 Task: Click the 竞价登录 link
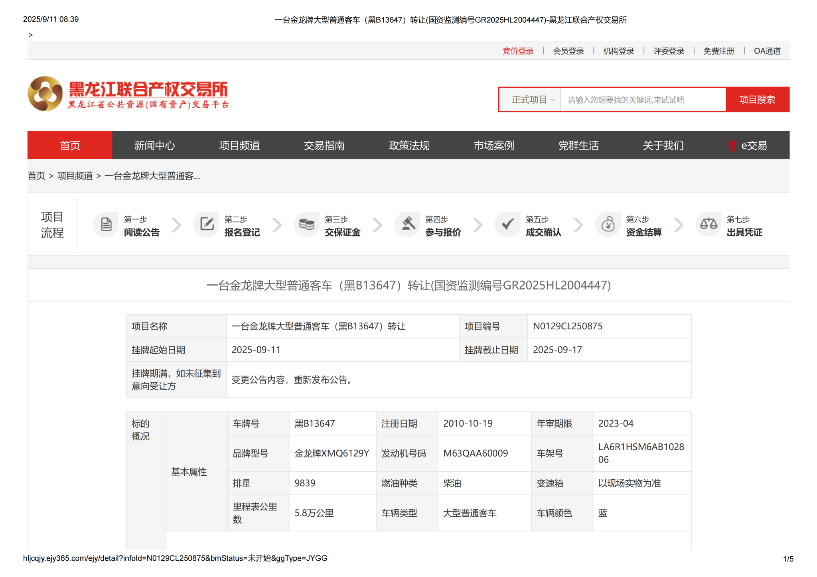click(x=518, y=51)
